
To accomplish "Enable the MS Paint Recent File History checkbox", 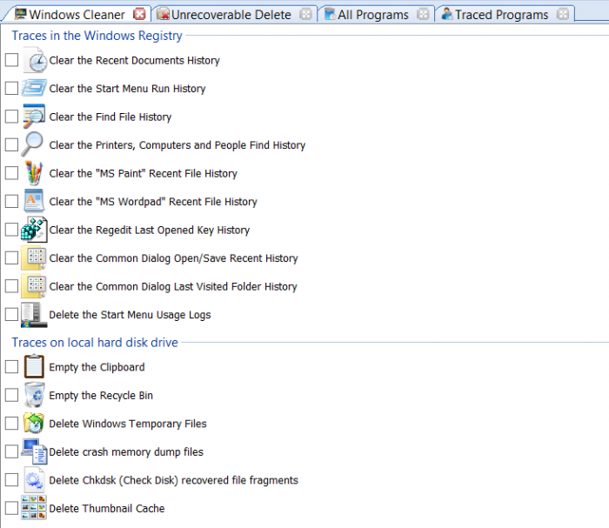I will tap(11, 173).
